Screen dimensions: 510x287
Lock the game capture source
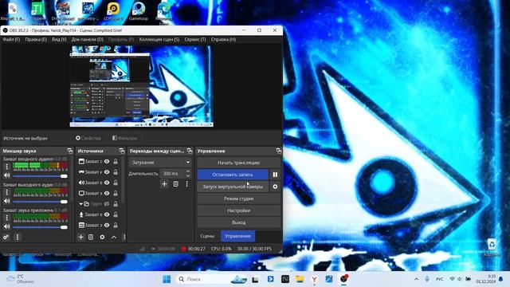point(116,172)
